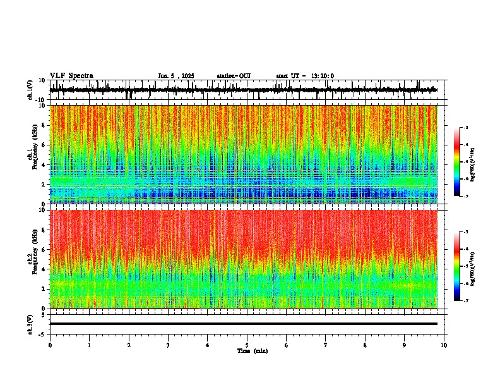Click the '-5' tick on ch.3 voltage axis
The height and width of the screenshot is (387, 500).
[42, 335]
